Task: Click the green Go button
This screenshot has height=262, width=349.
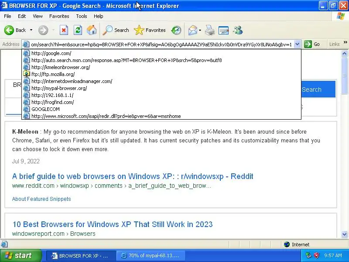Action: click(312, 44)
